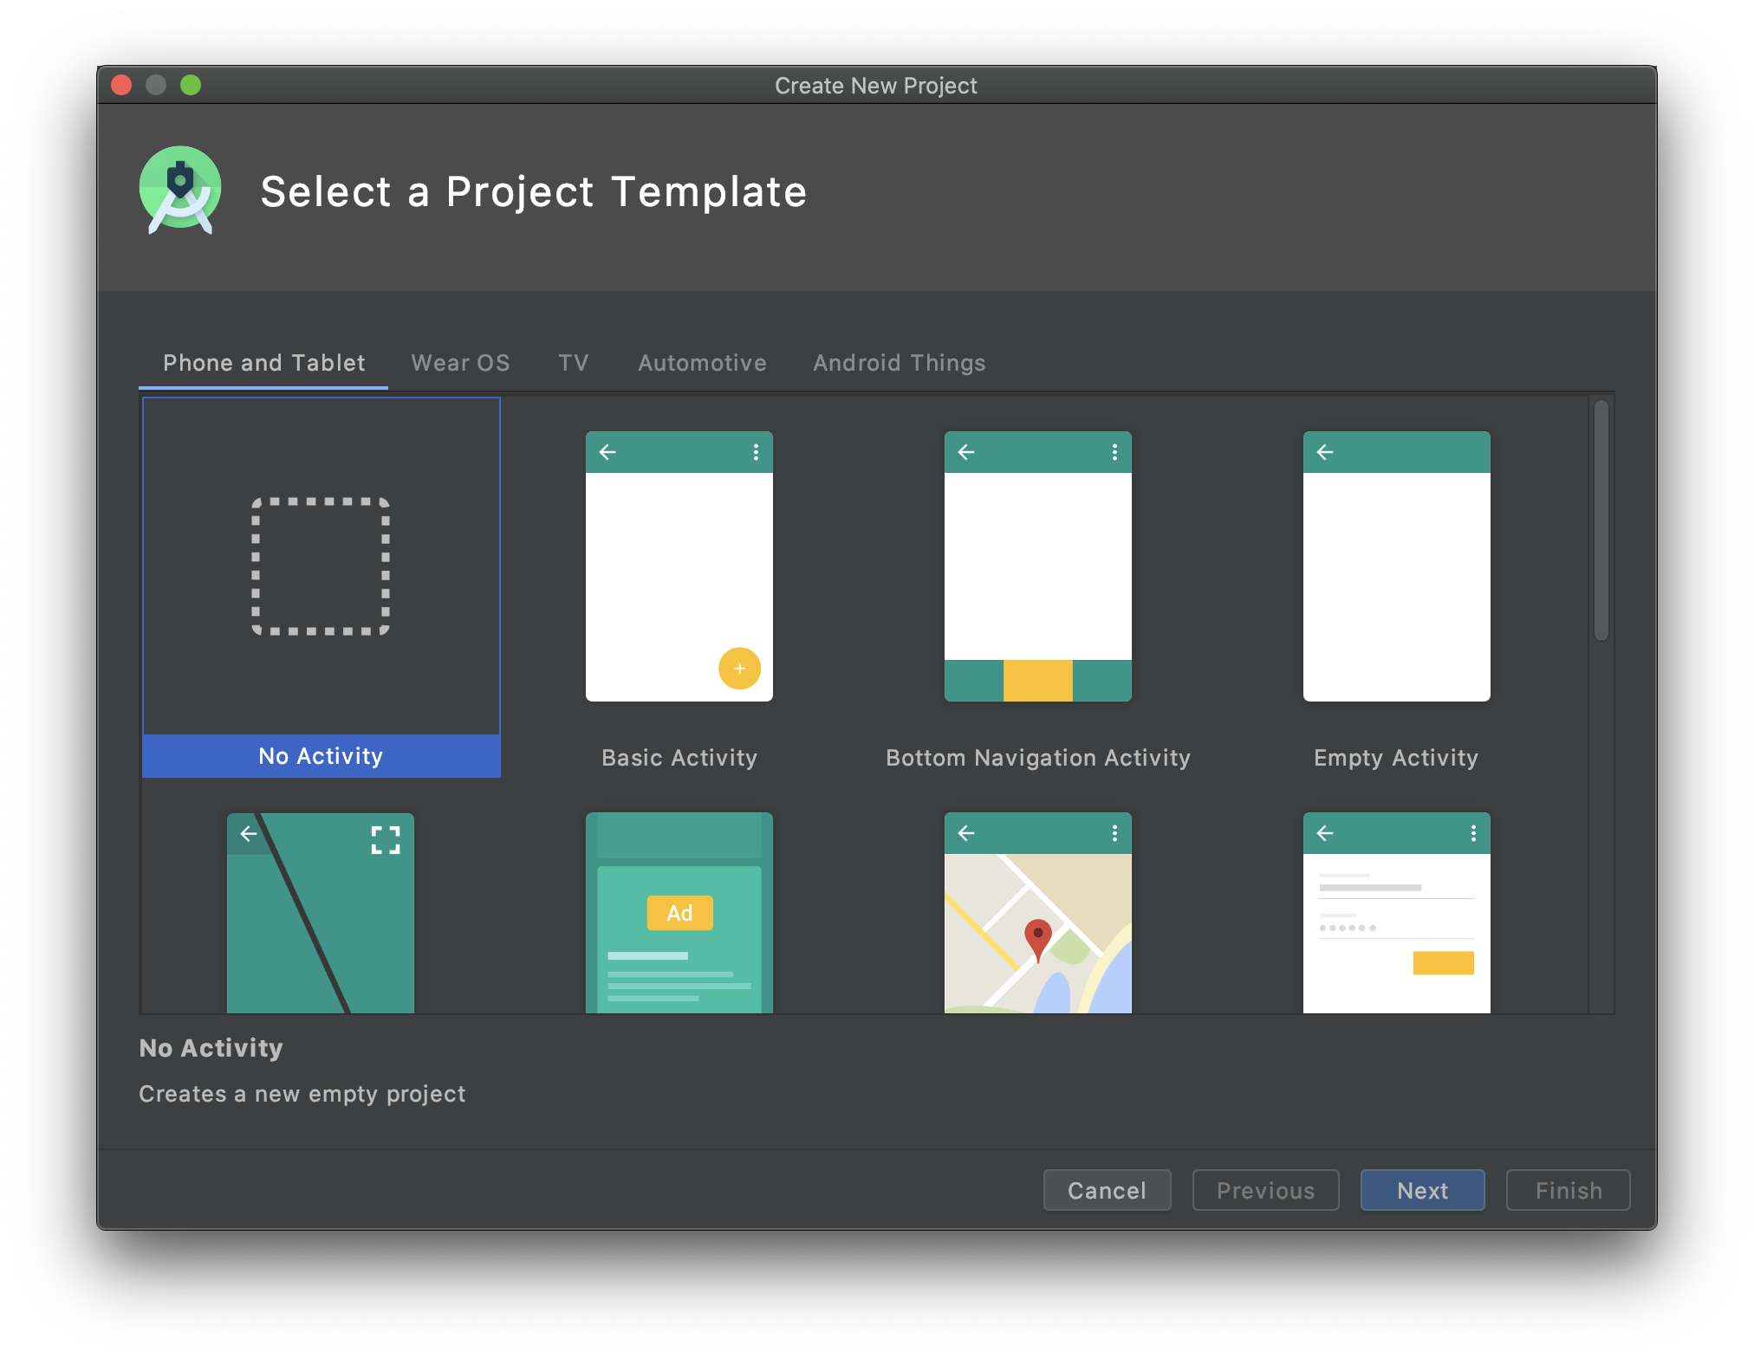Pick the Google Maps Activity template
Viewport: 1754px width, 1358px height.
1038,913
